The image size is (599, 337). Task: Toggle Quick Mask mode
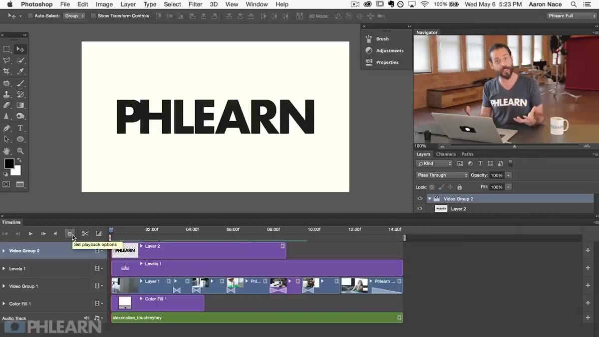click(x=6, y=184)
